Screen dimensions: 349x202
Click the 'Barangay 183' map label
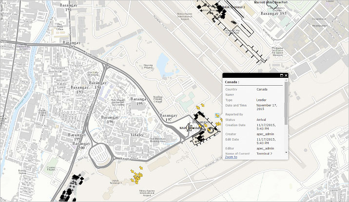coord(273,13)
